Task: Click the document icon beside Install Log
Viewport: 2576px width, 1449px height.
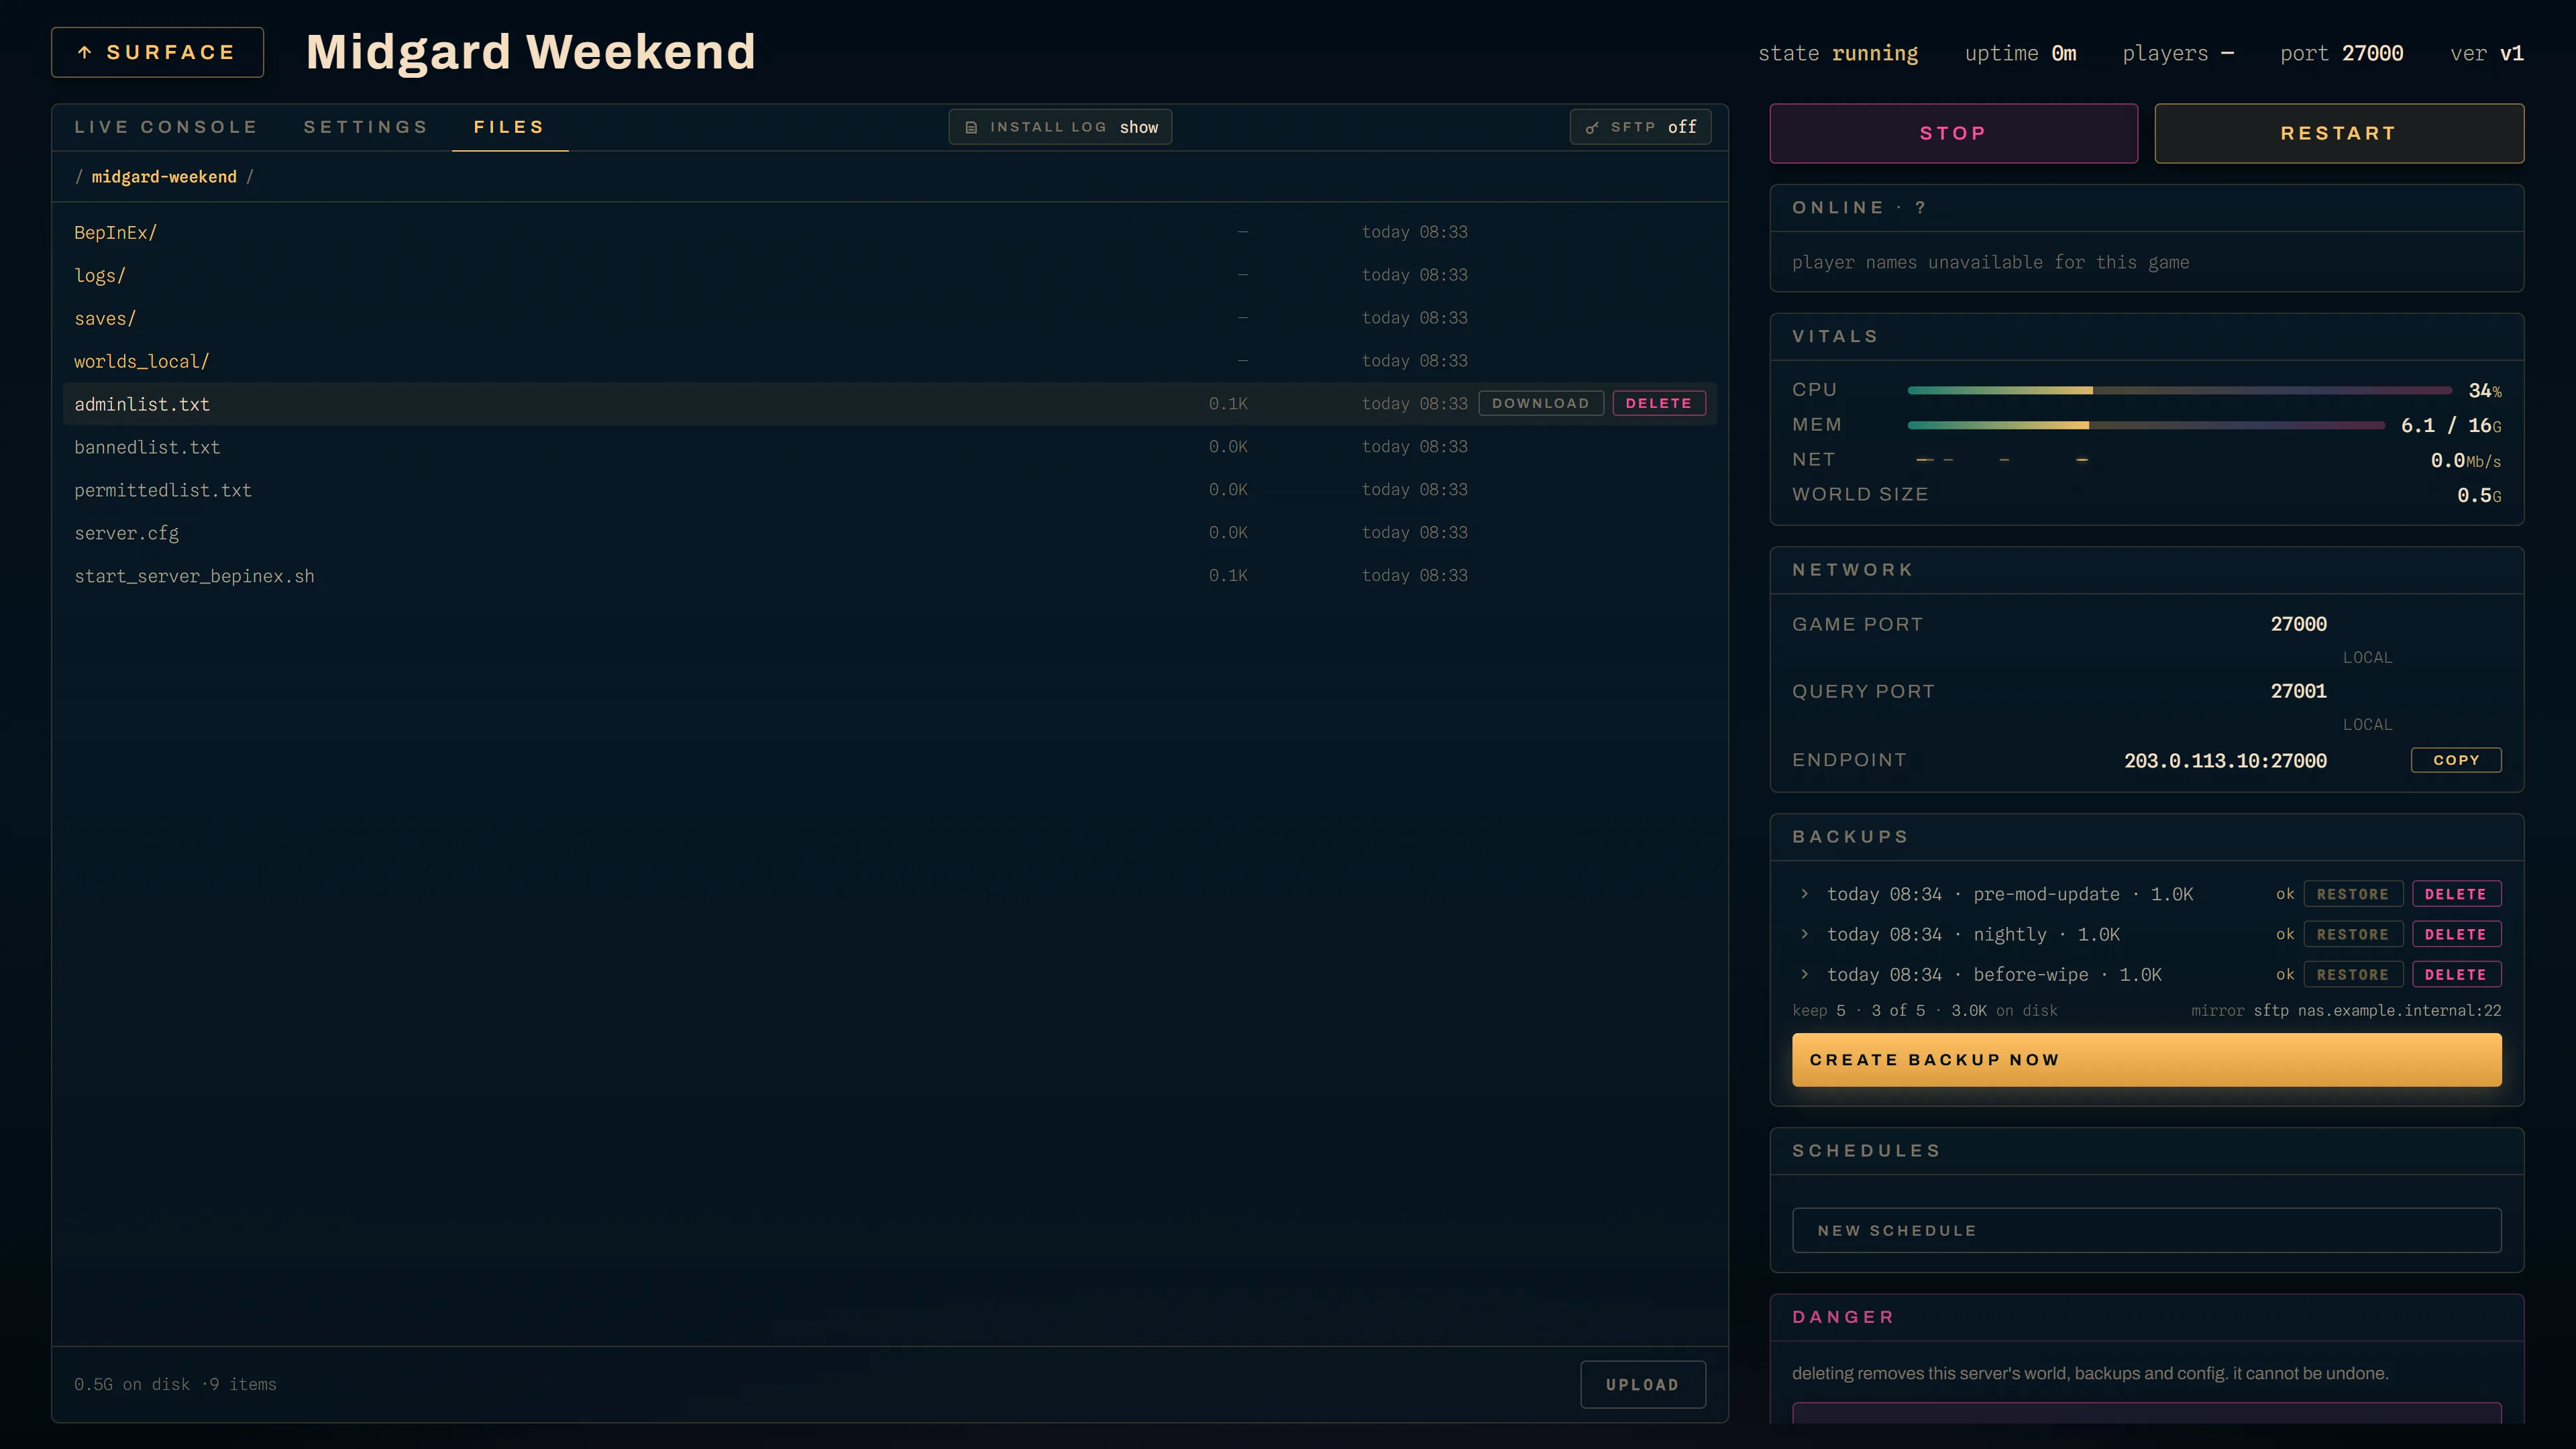Action: 971,127
